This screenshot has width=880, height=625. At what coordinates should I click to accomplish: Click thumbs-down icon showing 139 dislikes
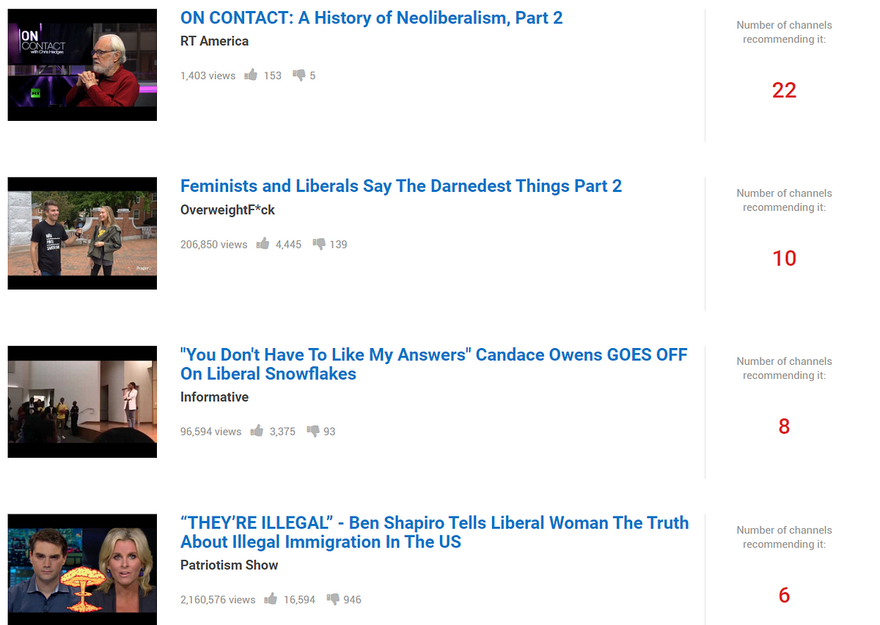(x=319, y=244)
